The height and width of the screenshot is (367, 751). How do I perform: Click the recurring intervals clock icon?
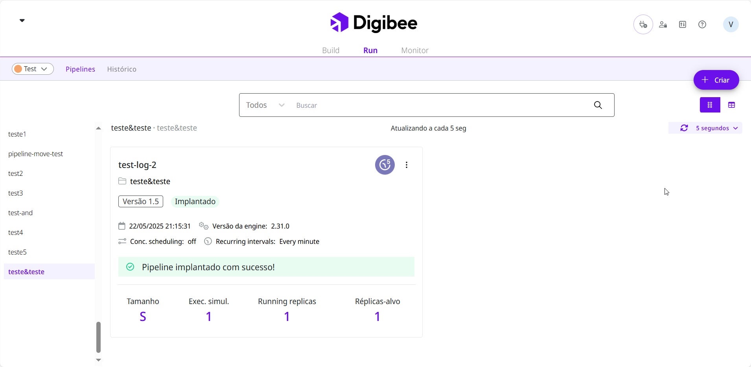pos(208,242)
